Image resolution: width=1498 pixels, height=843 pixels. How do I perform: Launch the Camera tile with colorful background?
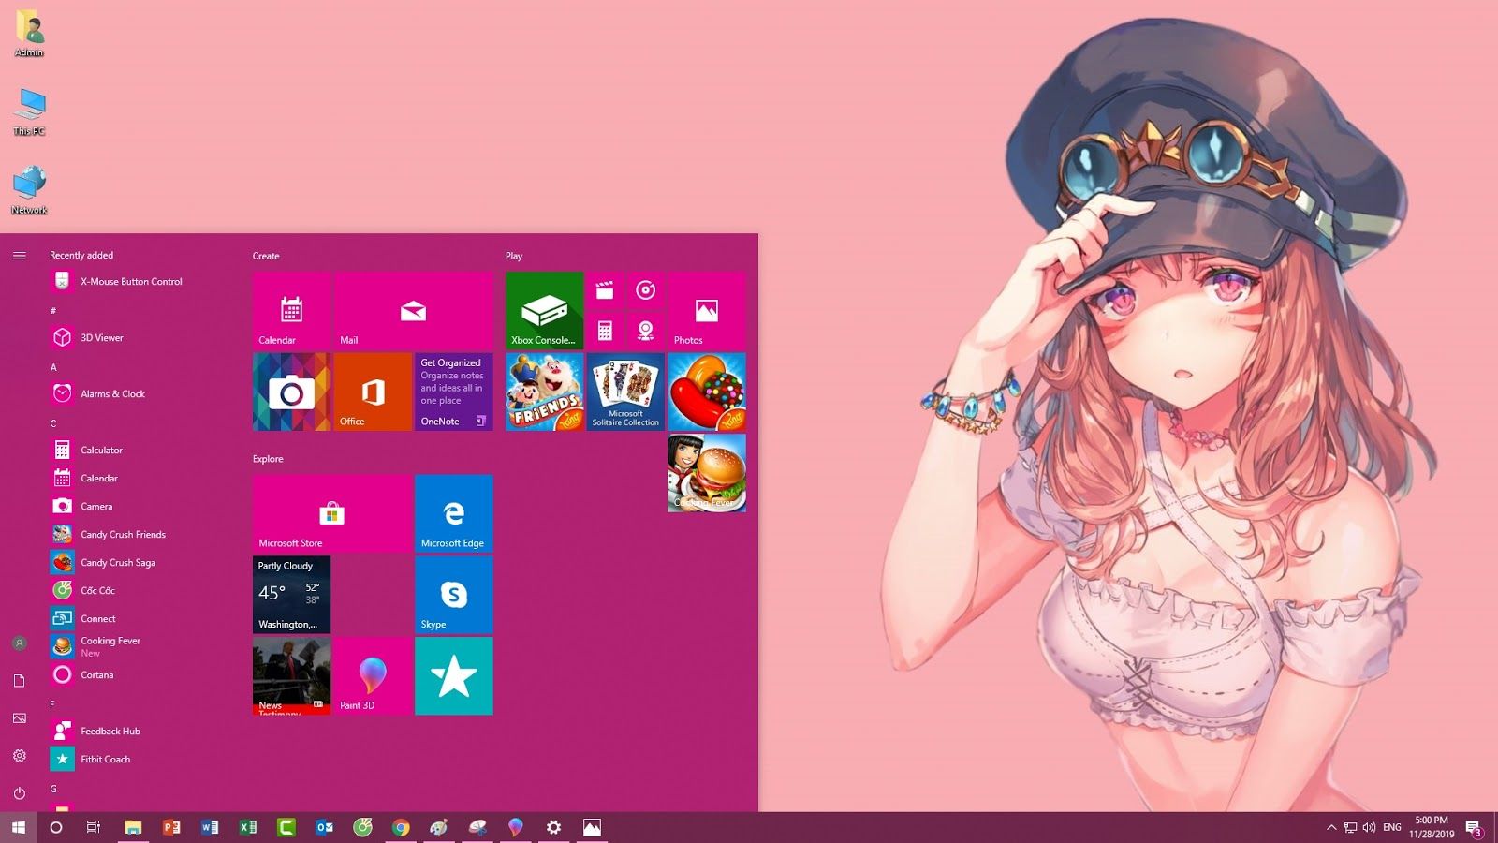click(291, 392)
